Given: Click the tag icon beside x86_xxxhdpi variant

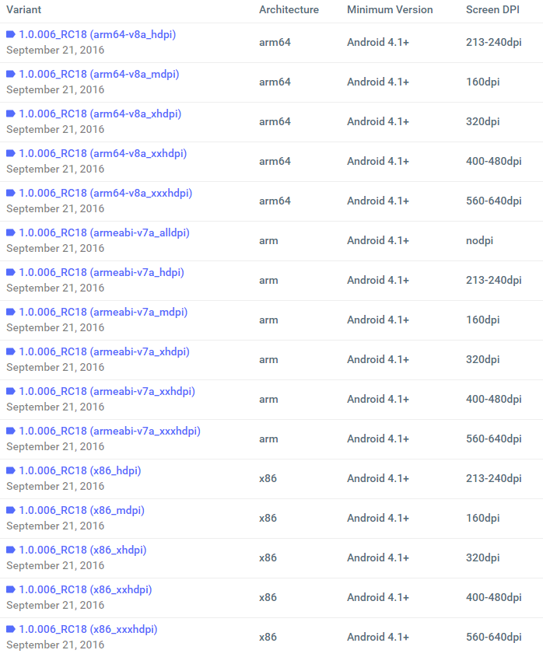Looking at the screenshot, I should click(x=11, y=630).
